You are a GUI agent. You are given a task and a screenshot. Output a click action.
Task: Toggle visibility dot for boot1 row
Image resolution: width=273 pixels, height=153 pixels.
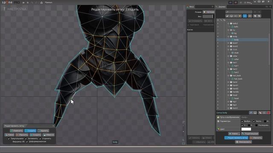tap(218, 43)
